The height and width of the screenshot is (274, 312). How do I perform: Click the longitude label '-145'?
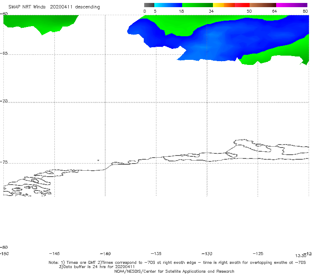[54, 253]
